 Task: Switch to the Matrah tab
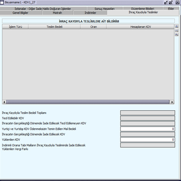coord(57,13)
